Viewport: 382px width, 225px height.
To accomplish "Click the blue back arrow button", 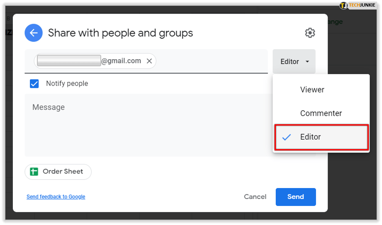I will (x=34, y=33).
